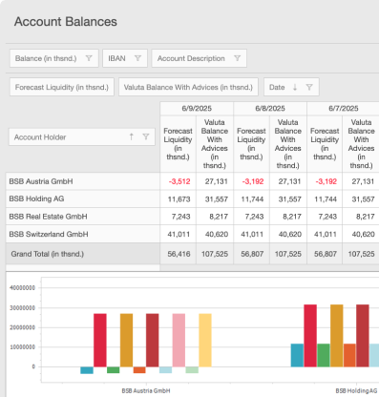The height and width of the screenshot is (397, 379).
Task: Select the BSB Austria GmbH row header
Action: tap(83, 181)
